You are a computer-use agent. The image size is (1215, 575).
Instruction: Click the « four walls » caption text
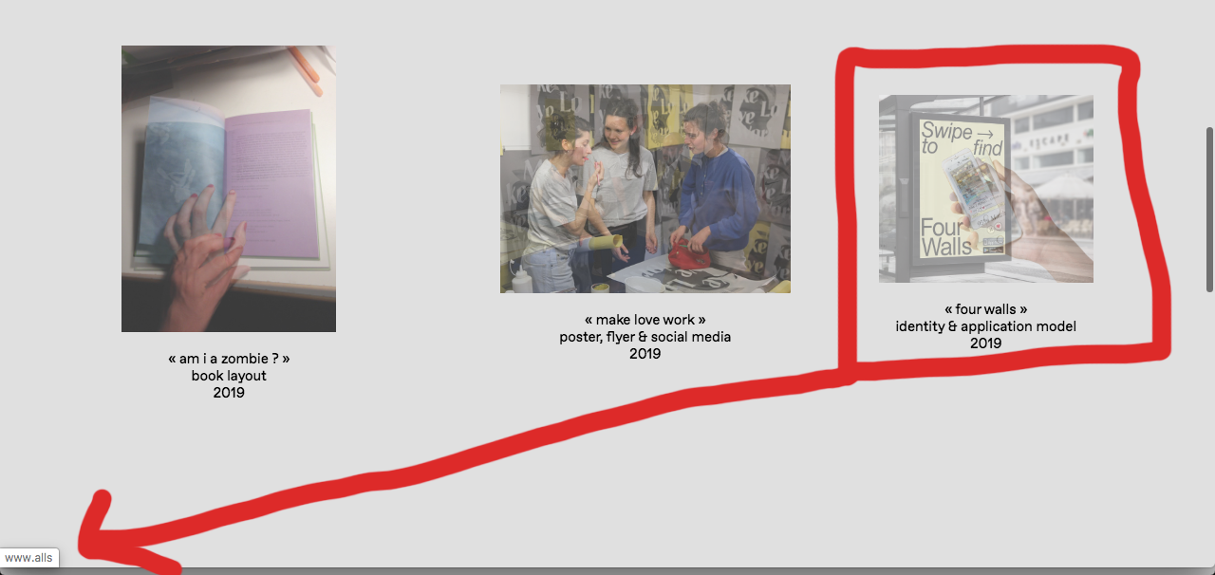(986, 308)
